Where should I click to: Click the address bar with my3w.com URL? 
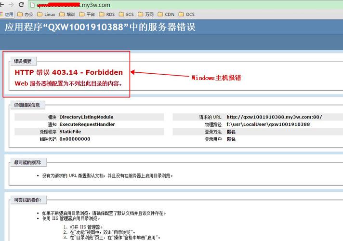[186, 5]
